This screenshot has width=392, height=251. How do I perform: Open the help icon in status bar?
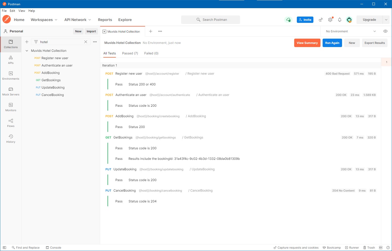(388, 248)
